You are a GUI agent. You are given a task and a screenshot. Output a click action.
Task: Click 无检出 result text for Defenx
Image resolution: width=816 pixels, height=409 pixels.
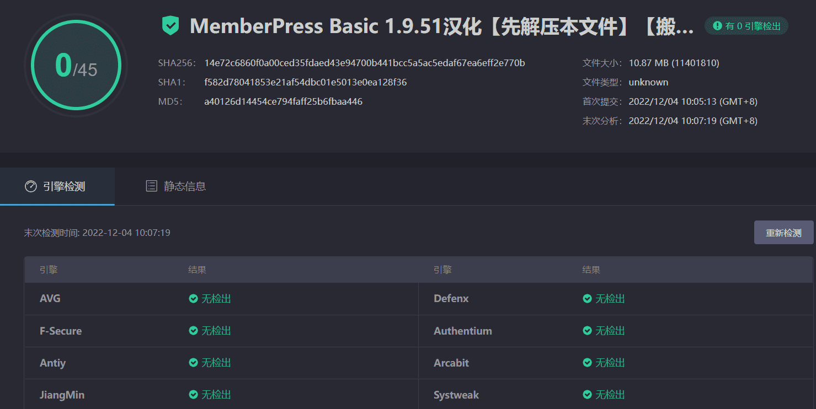610,299
